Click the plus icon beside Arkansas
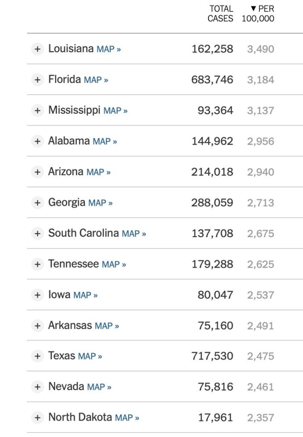 click(37, 325)
